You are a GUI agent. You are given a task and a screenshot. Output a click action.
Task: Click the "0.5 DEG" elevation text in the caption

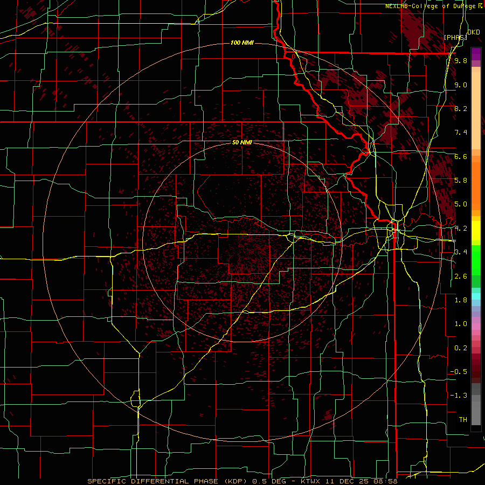pyautogui.click(x=271, y=481)
